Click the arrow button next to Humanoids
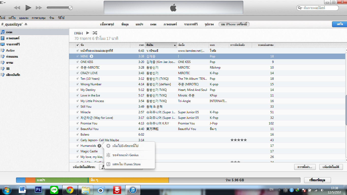This screenshot has height=195, width=347. pyautogui.click(x=99, y=146)
